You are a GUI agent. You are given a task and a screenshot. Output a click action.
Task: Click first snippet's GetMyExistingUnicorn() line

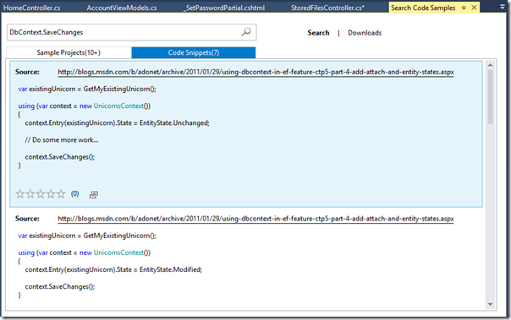87,89
